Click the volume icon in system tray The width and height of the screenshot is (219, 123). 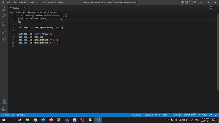187,120
